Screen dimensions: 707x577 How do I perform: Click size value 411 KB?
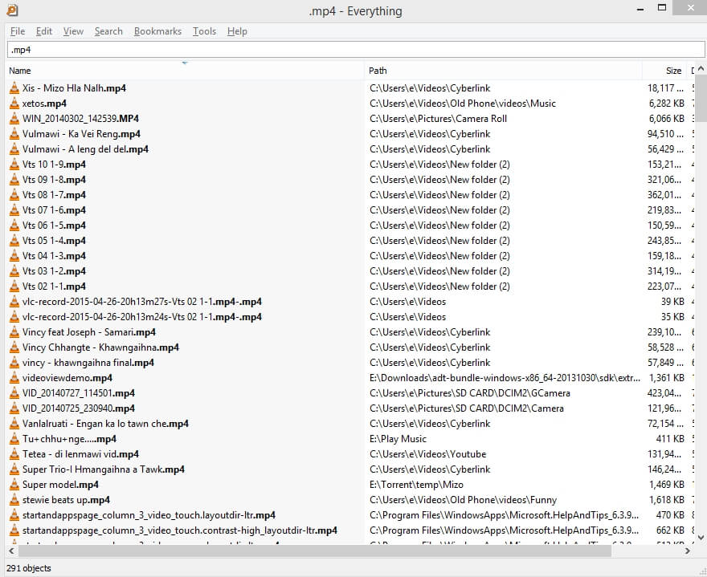point(670,439)
